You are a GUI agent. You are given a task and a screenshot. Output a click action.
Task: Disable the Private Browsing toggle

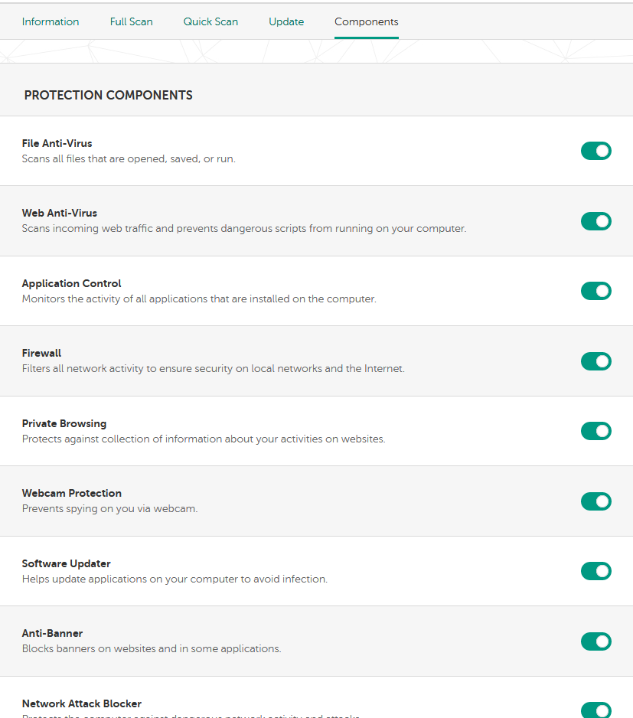(x=595, y=431)
